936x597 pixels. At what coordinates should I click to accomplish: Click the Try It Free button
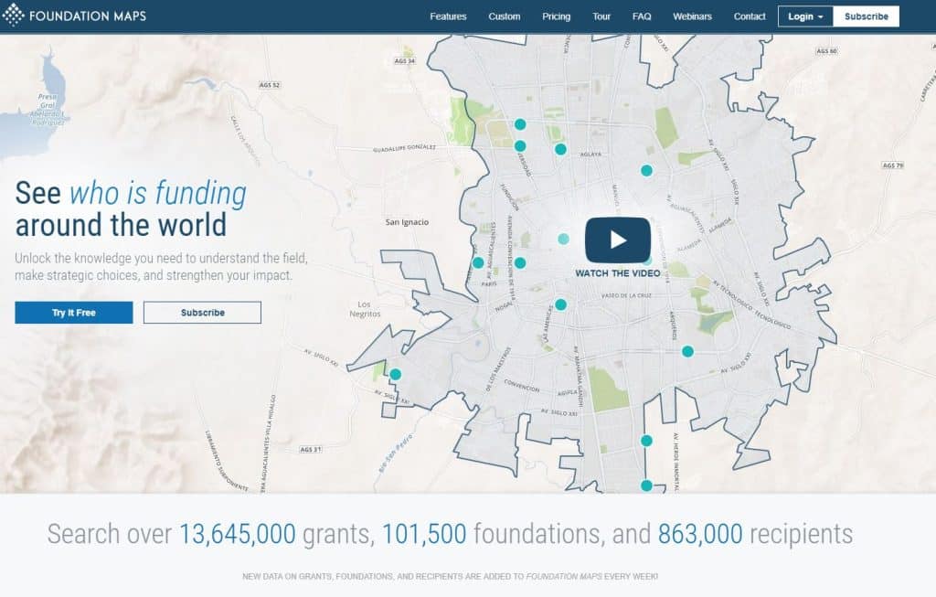point(73,313)
